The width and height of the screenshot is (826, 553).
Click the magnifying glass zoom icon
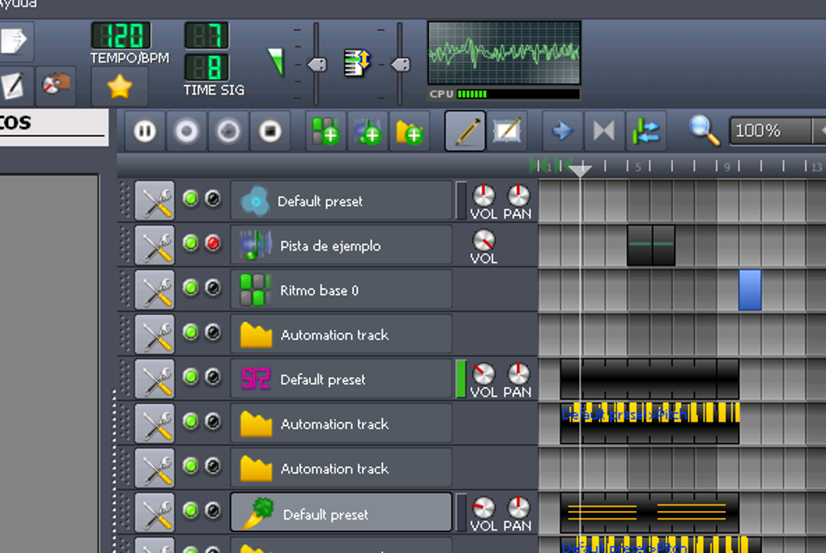tap(704, 130)
